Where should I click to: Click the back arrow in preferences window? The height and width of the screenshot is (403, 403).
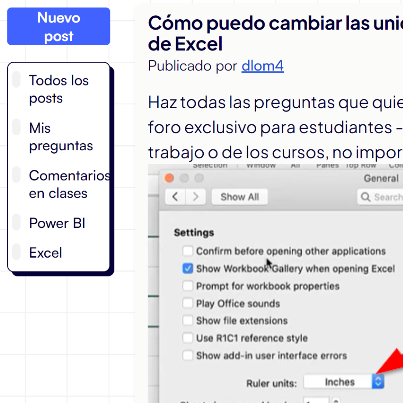pyautogui.click(x=175, y=197)
